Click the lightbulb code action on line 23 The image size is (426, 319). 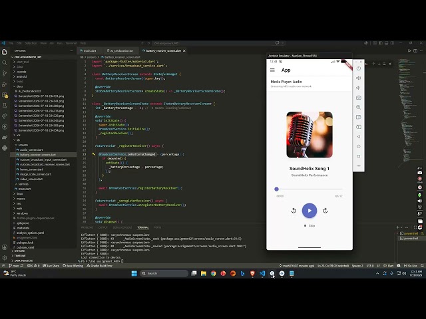point(94,154)
